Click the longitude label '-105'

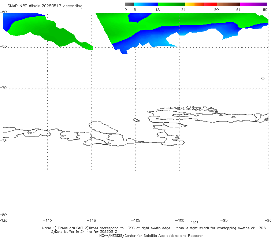pyautogui.click(x=135, y=220)
